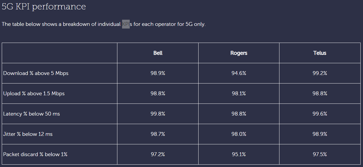Select the Rogers column header
The image size is (363, 167).
[239, 53]
